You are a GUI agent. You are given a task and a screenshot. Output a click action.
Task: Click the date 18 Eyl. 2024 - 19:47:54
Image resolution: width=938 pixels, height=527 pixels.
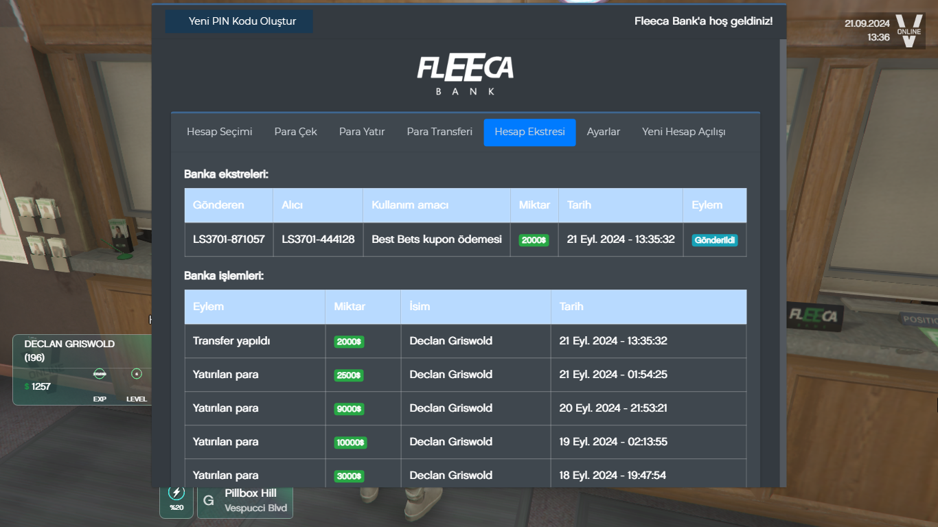613,476
